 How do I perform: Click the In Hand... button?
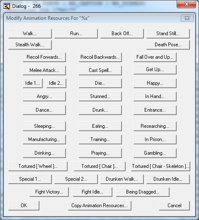155,96
